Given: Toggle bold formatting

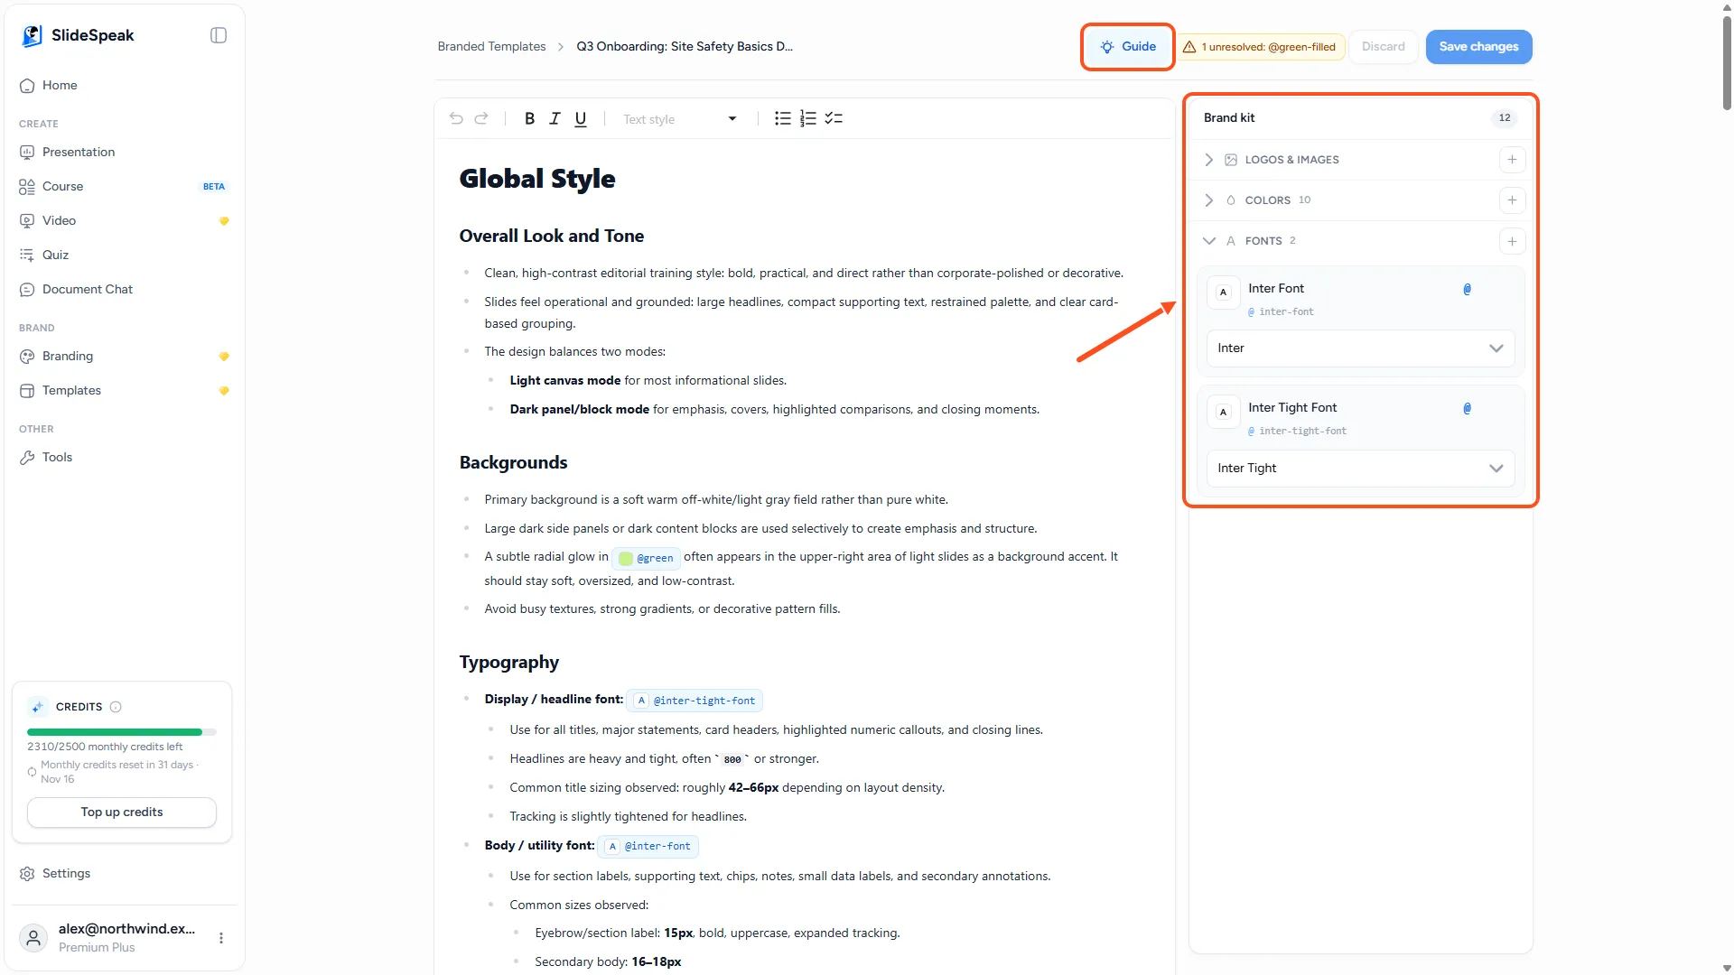Looking at the screenshot, I should [530, 118].
